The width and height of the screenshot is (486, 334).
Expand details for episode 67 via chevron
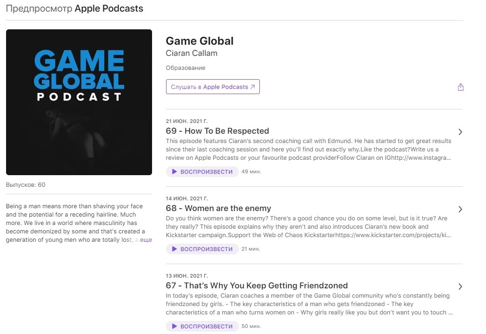pyautogui.click(x=460, y=286)
